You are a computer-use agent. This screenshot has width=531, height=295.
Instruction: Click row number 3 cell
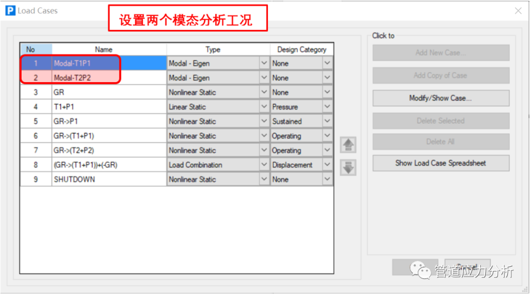tap(36, 92)
